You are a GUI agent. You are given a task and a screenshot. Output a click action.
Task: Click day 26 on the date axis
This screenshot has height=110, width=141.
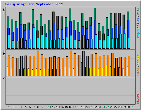pos(112,107)
